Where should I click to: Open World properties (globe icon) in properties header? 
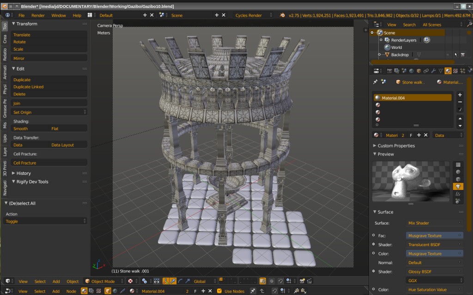[x=411, y=71]
